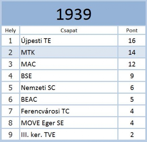This screenshot has height=142, width=147.
Task: Click the 14 points value for MTK
Action: pyautogui.click(x=132, y=52)
